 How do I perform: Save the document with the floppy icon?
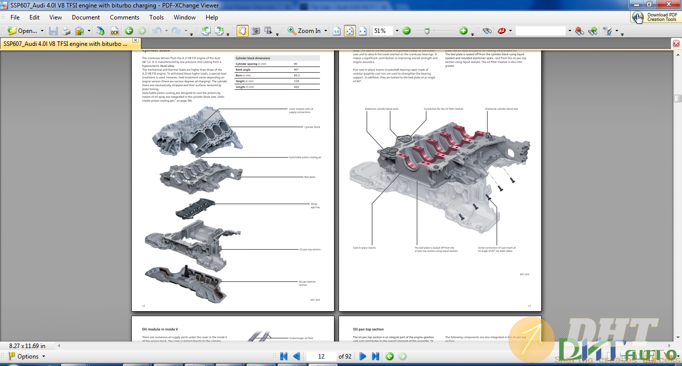53,31
